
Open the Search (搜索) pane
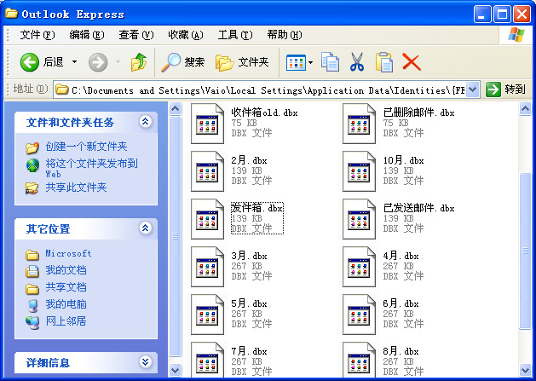(x=184, y=62)
